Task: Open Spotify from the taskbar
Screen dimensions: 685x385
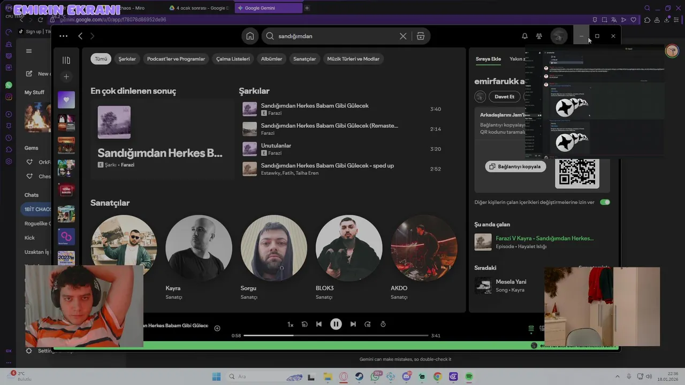Action: 469,376
